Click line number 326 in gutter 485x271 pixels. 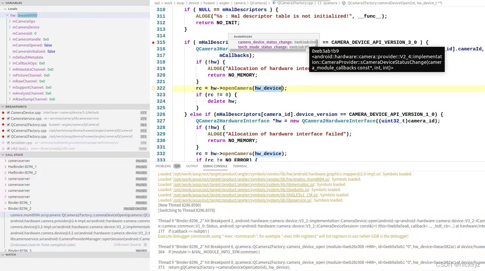point(161,114)
